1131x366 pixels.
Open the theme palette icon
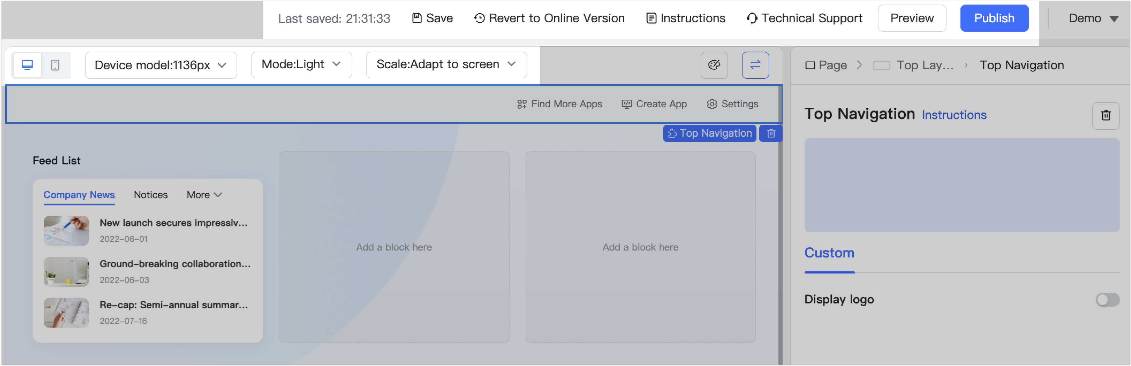coord(714,64)
